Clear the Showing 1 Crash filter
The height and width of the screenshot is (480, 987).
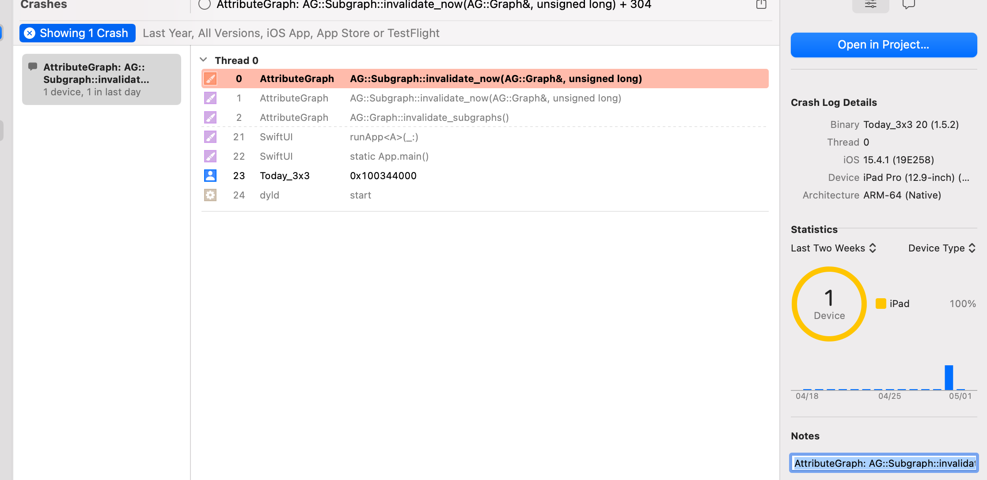[x=30, y=33]
